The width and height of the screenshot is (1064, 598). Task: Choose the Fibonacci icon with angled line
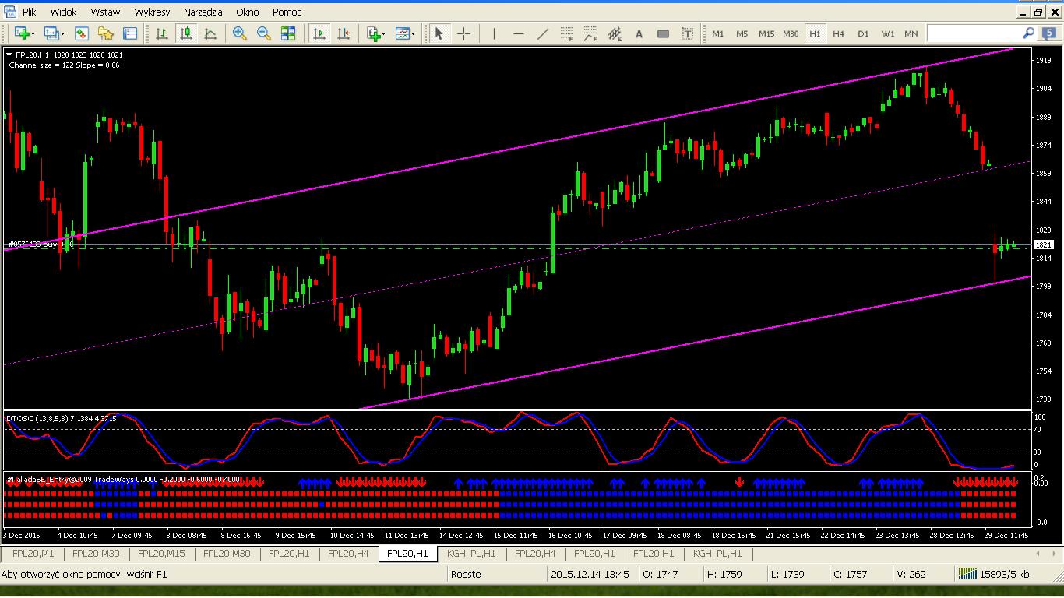click(591, 33)
